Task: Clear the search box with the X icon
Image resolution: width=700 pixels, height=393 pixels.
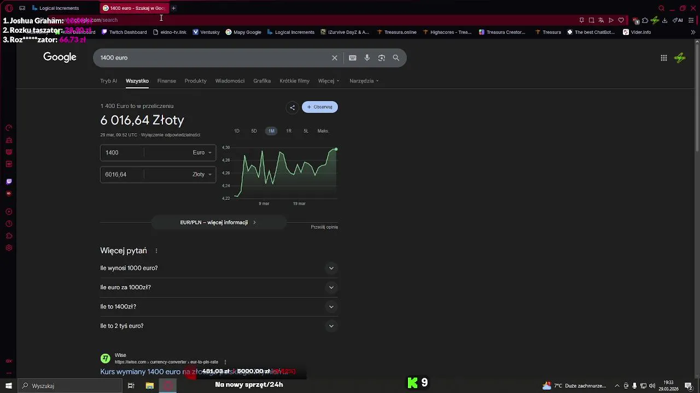Action: pyautogui.click(x=335, y=58)
